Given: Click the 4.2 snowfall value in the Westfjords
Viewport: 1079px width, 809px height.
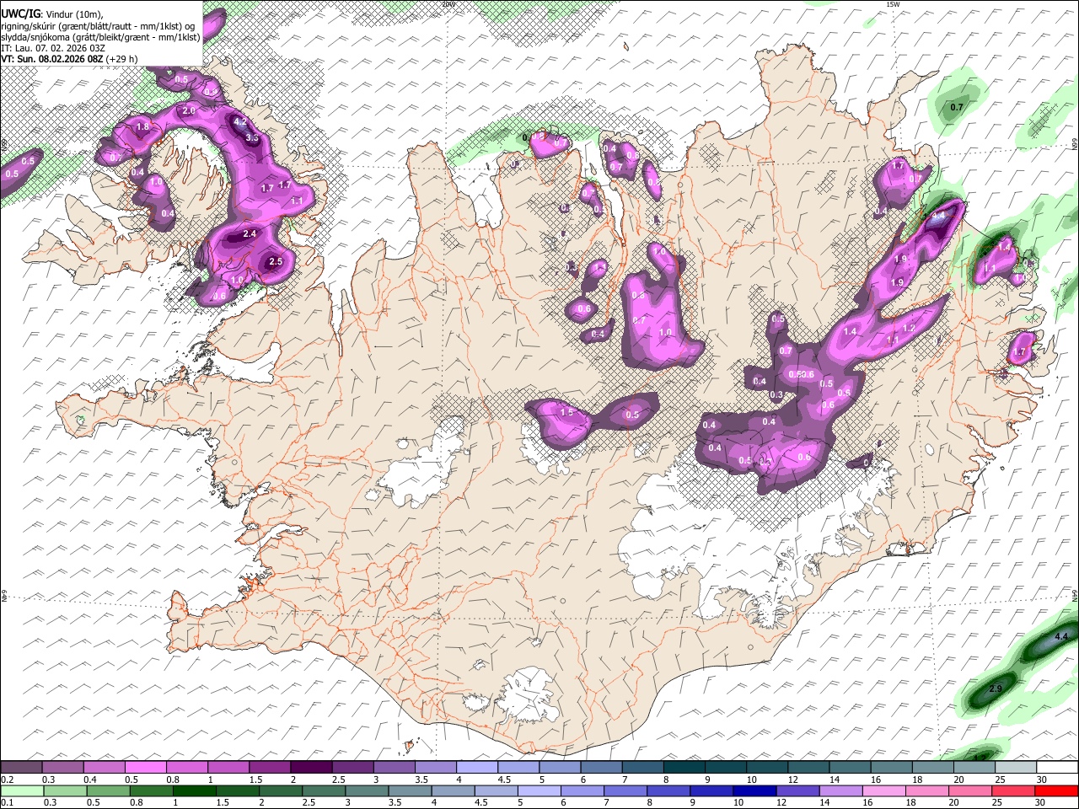Looking at the screenshot, I should click(x=240, y=122).
